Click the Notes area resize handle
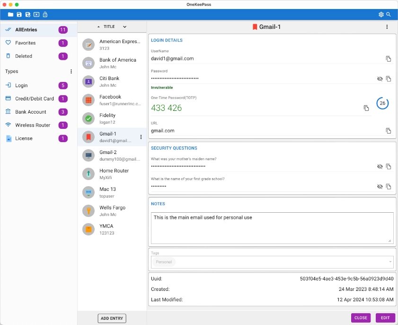This screenshot has height=325, width=398. point(389,240)
